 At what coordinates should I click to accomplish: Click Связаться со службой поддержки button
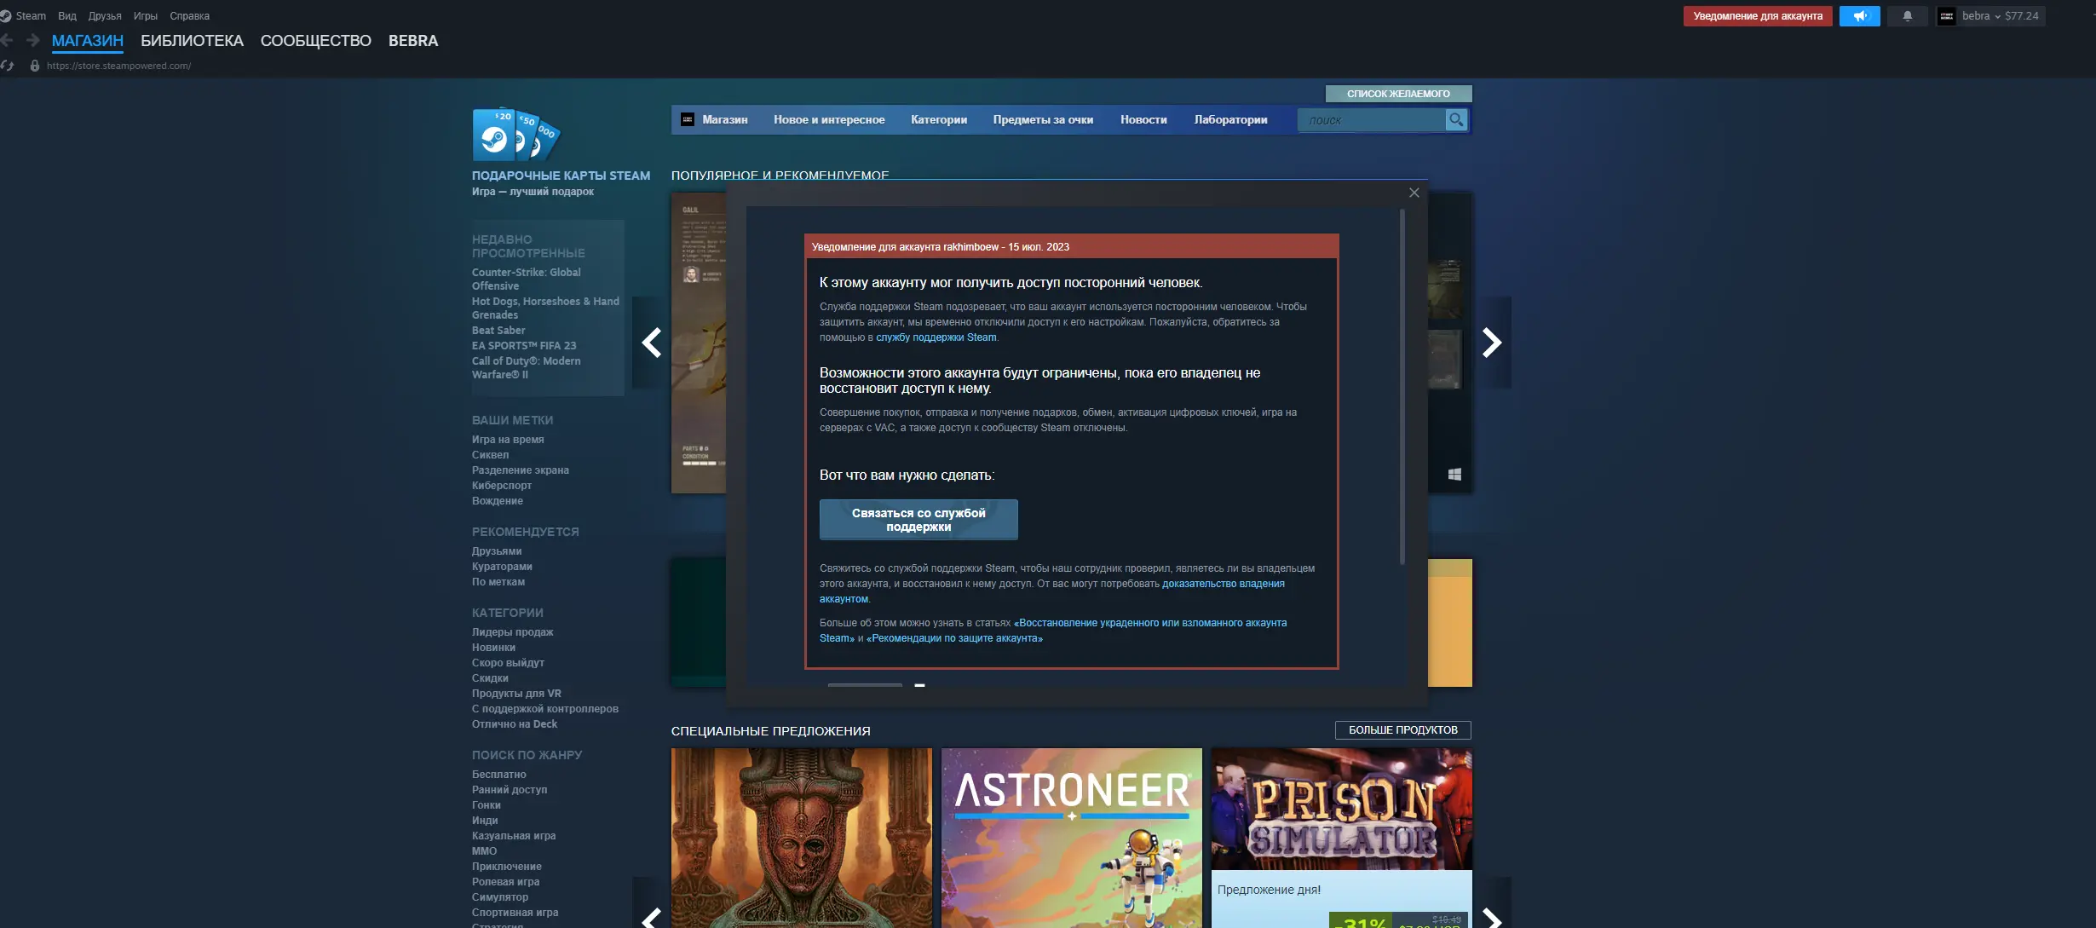[918, 520]
